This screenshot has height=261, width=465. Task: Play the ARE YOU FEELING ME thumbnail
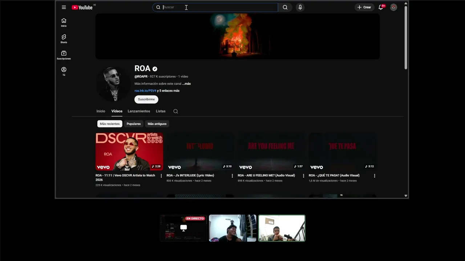[271, 152]
